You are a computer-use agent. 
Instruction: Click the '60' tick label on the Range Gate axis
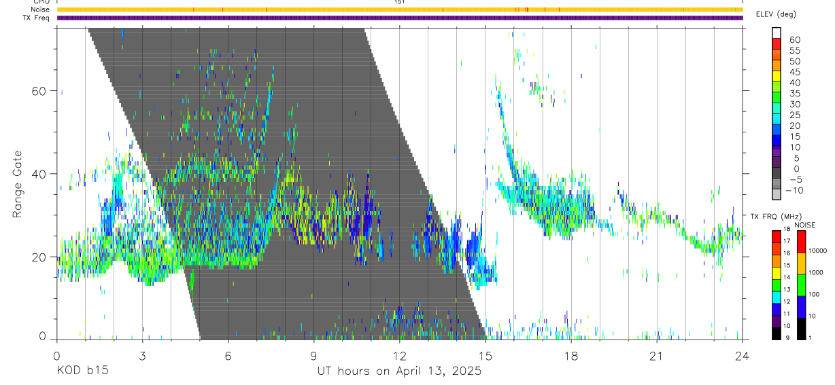[x=39, y=90]
